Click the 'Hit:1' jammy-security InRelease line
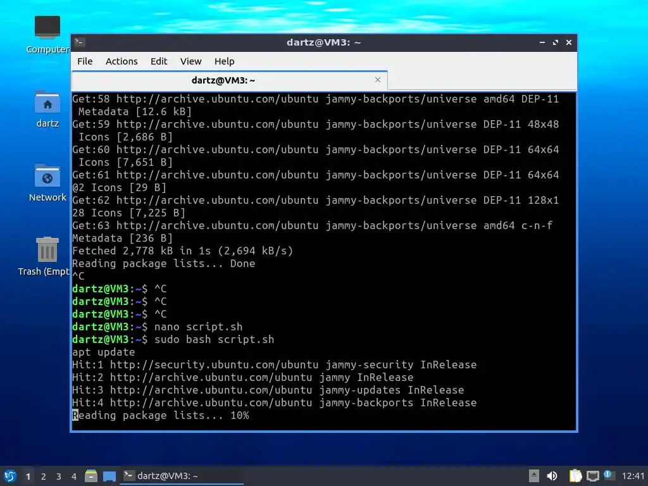This screenshot has height=486, width=648. coord(275,365)
